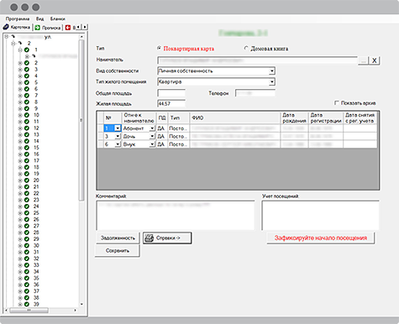Click green check icon of apartment 38

pos(27,298)
